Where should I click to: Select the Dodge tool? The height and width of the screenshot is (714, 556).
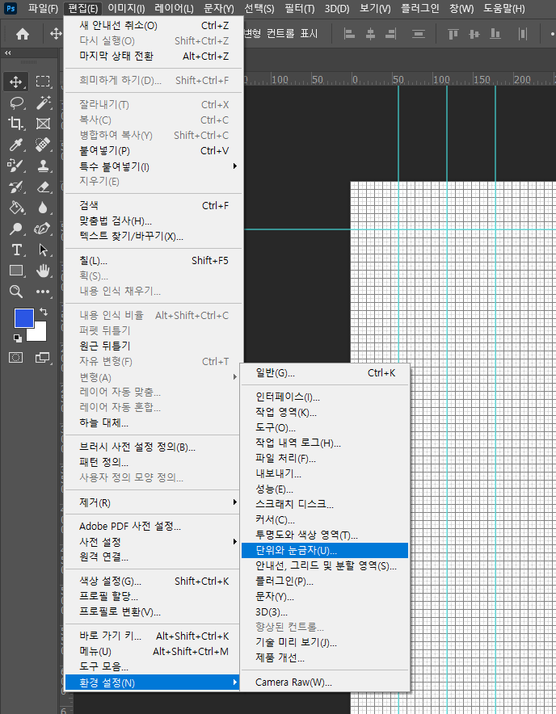click(x=16, y=229)
